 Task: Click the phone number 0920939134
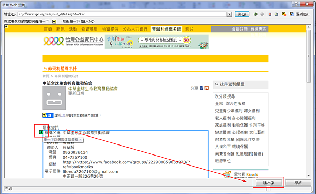pyautogui.click(x=75, y=152)
